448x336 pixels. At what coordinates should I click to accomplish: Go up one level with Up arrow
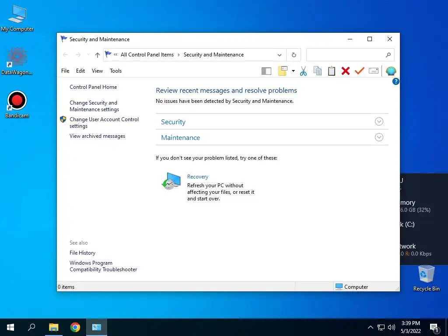coord(98,55)
